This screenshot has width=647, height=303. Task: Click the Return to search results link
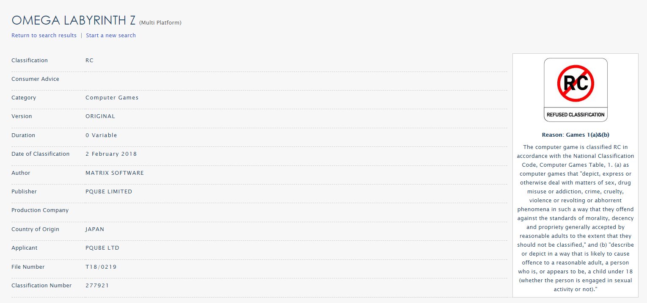(44, 36)
